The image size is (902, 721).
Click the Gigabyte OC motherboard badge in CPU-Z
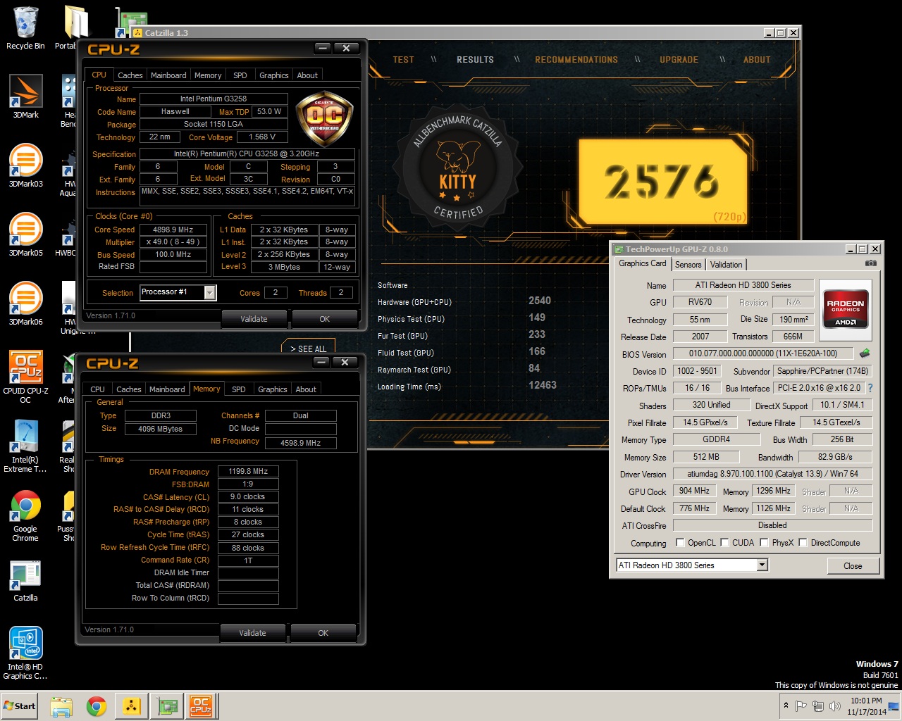[x=324, y=118]
